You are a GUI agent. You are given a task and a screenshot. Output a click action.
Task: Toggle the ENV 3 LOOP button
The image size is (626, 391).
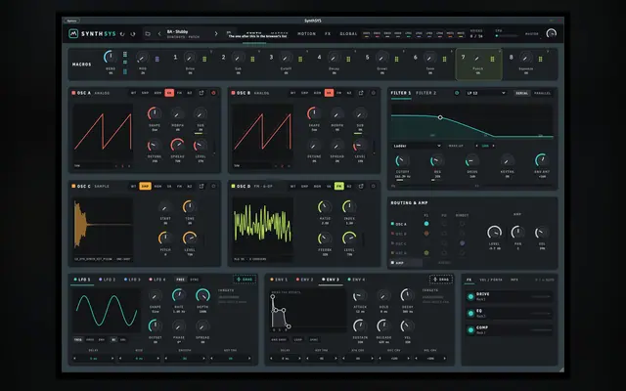(x=297, y=339)
